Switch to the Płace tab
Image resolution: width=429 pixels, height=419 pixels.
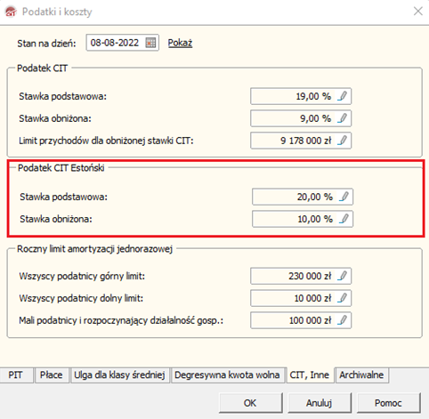[x=52, y=375]
